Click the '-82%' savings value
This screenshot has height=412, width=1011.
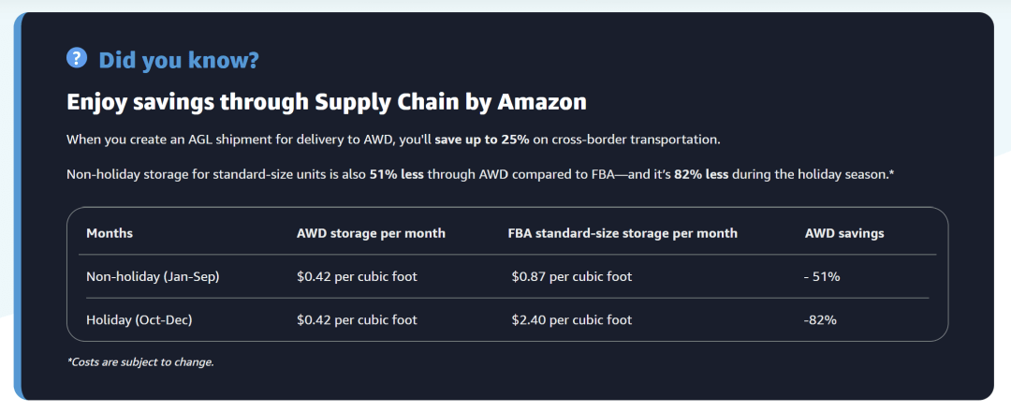pyautogui.click(x=820, y=320)
